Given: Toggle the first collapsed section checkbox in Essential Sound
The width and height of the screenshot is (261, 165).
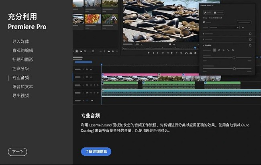Looking at the screenshot, I should [250, 34].
